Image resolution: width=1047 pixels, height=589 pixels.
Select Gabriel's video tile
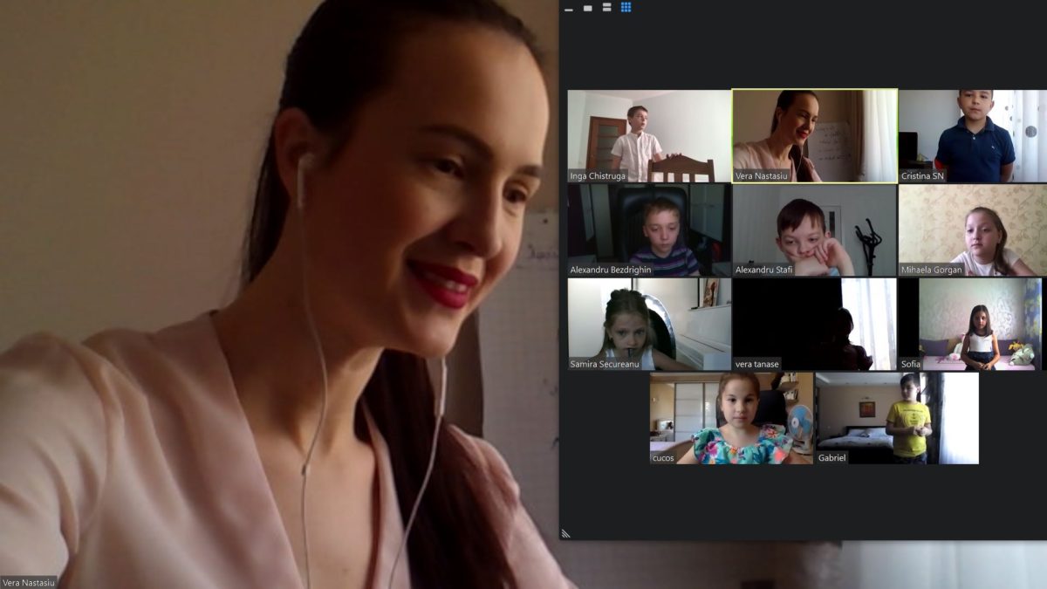pyautogui.click(x=897, y=419)
